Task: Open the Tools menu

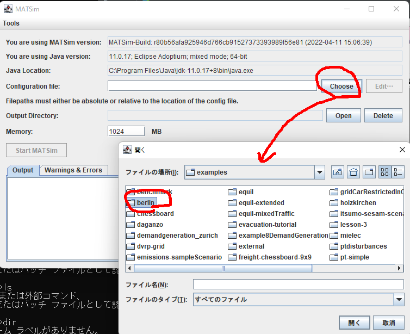Action: [x=11, y=23]
